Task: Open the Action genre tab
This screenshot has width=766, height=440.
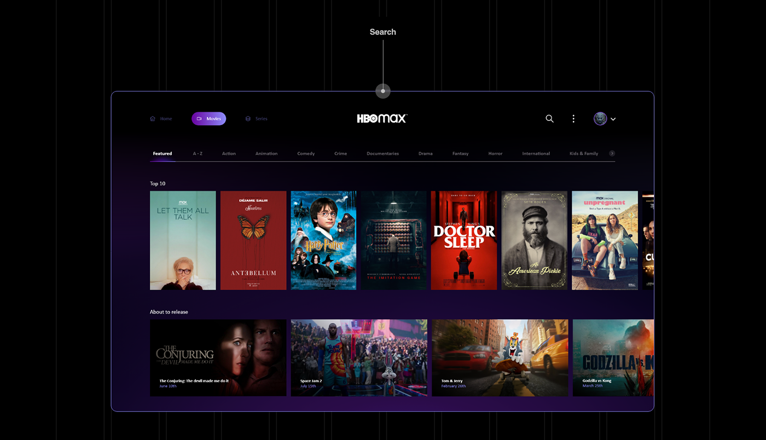Action: pos(229,154)
